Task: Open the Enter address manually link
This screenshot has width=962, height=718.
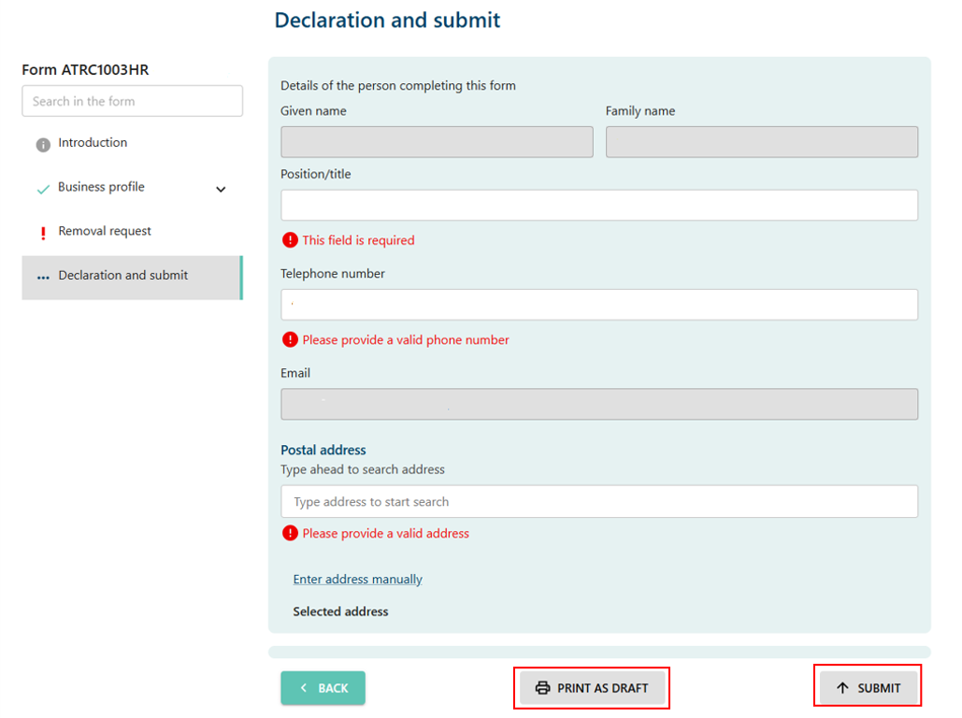Action: [357, 579]
